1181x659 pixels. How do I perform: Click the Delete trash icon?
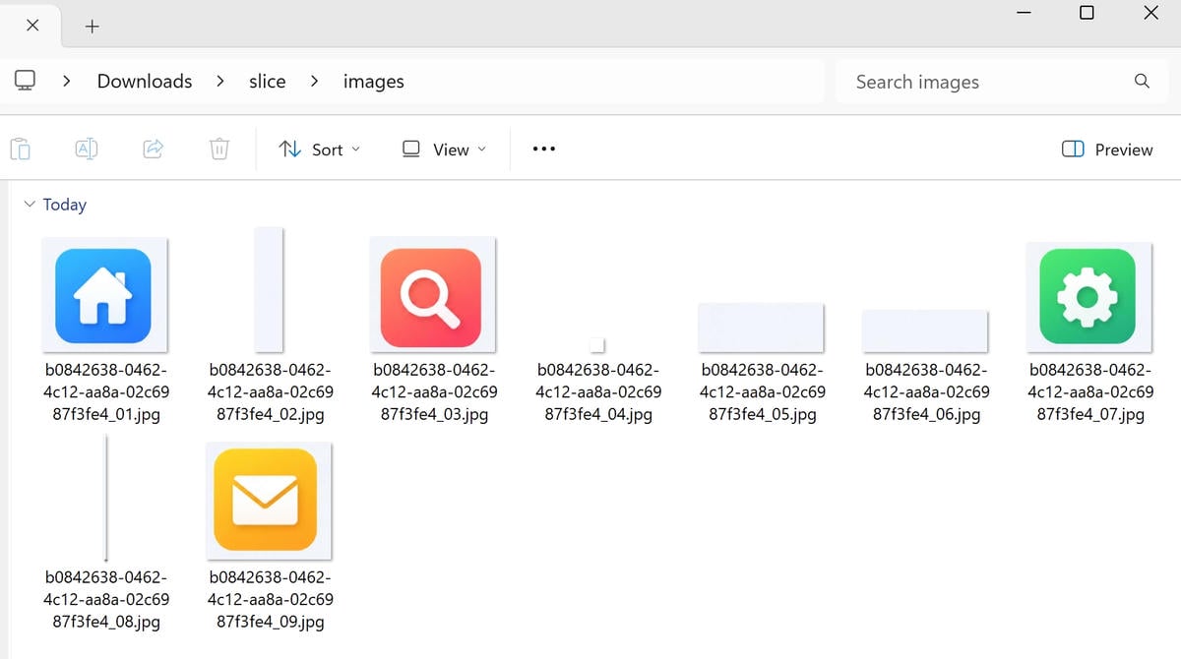(219, 150)
